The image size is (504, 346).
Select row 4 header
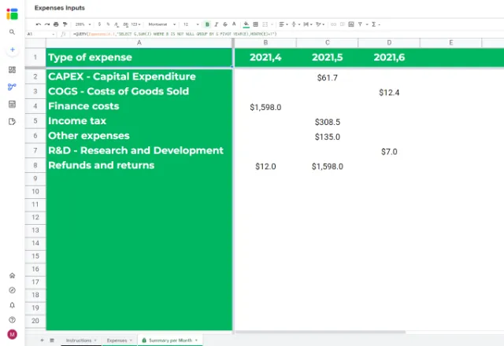point(35,106)
